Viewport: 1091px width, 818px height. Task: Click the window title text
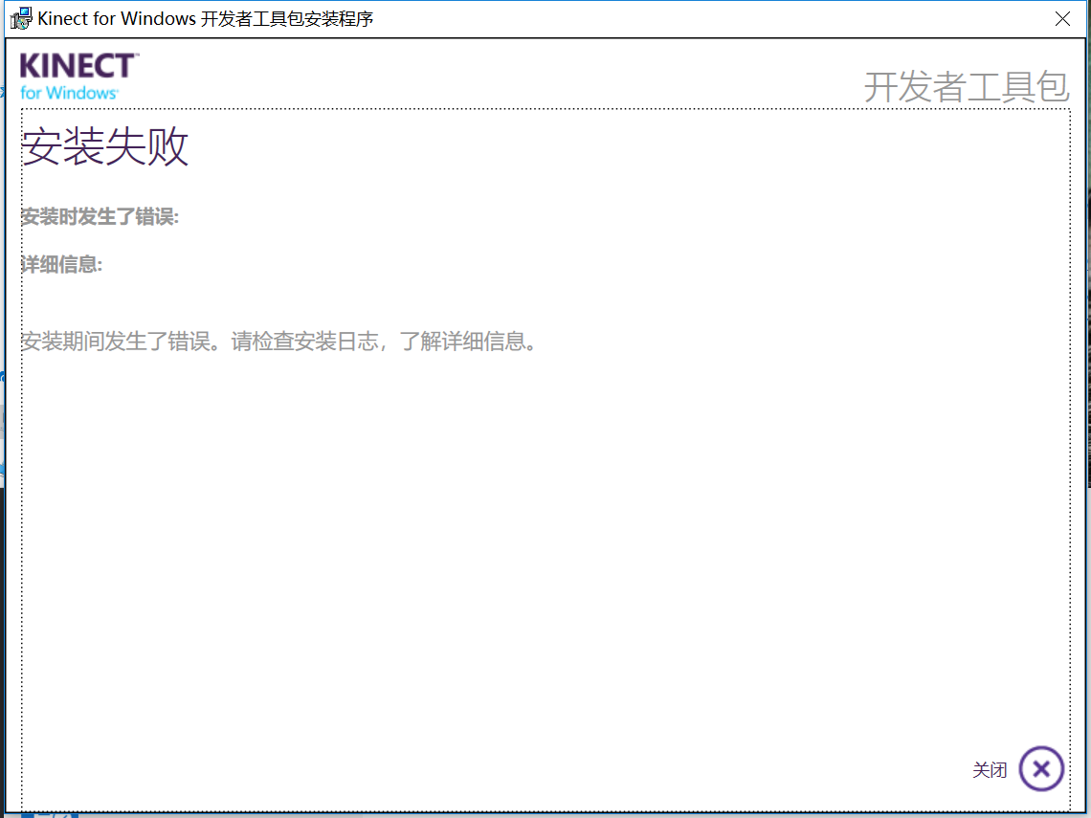(205, 19)
